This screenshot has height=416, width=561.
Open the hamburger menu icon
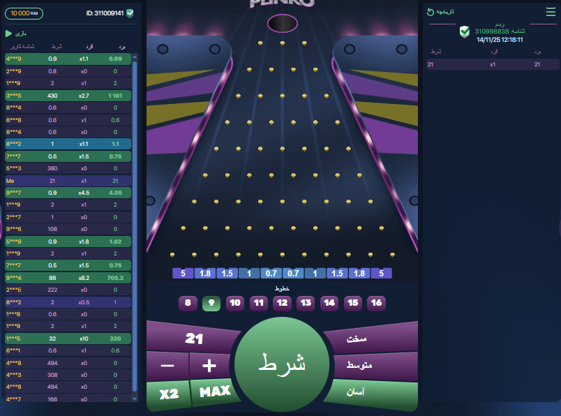[551, 12]
